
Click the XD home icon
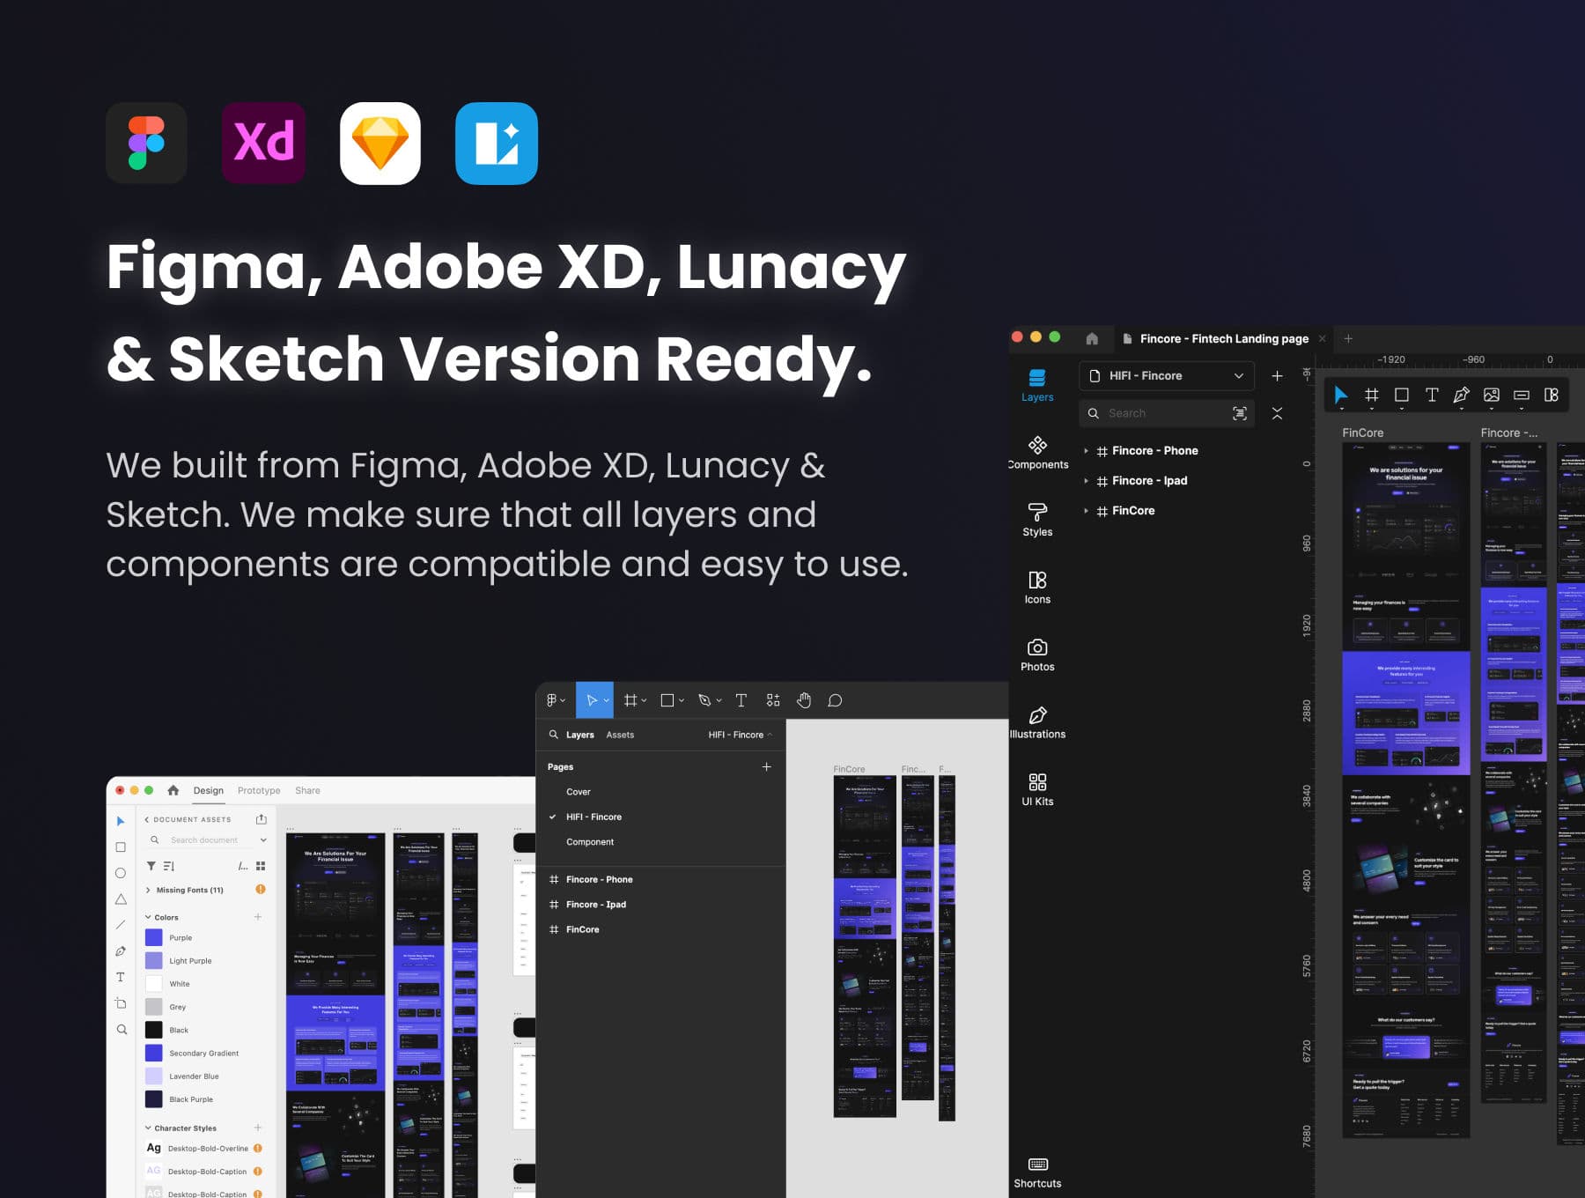tap(173, 790)
